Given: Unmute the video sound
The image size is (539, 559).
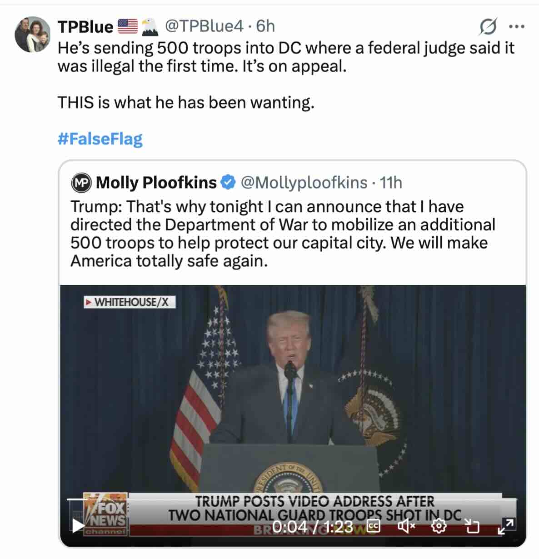Looking at the screenshot, I should (x=406, y=526).
